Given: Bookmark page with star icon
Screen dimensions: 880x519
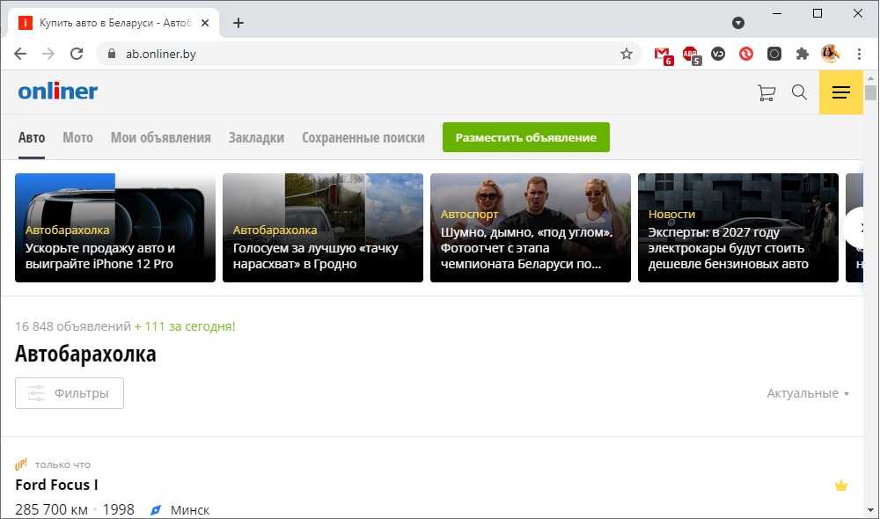Looking at the screenshot, I should pos(627,54).
